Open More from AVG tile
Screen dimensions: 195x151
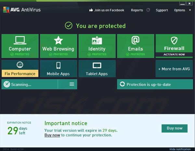(x=174, y=69)
